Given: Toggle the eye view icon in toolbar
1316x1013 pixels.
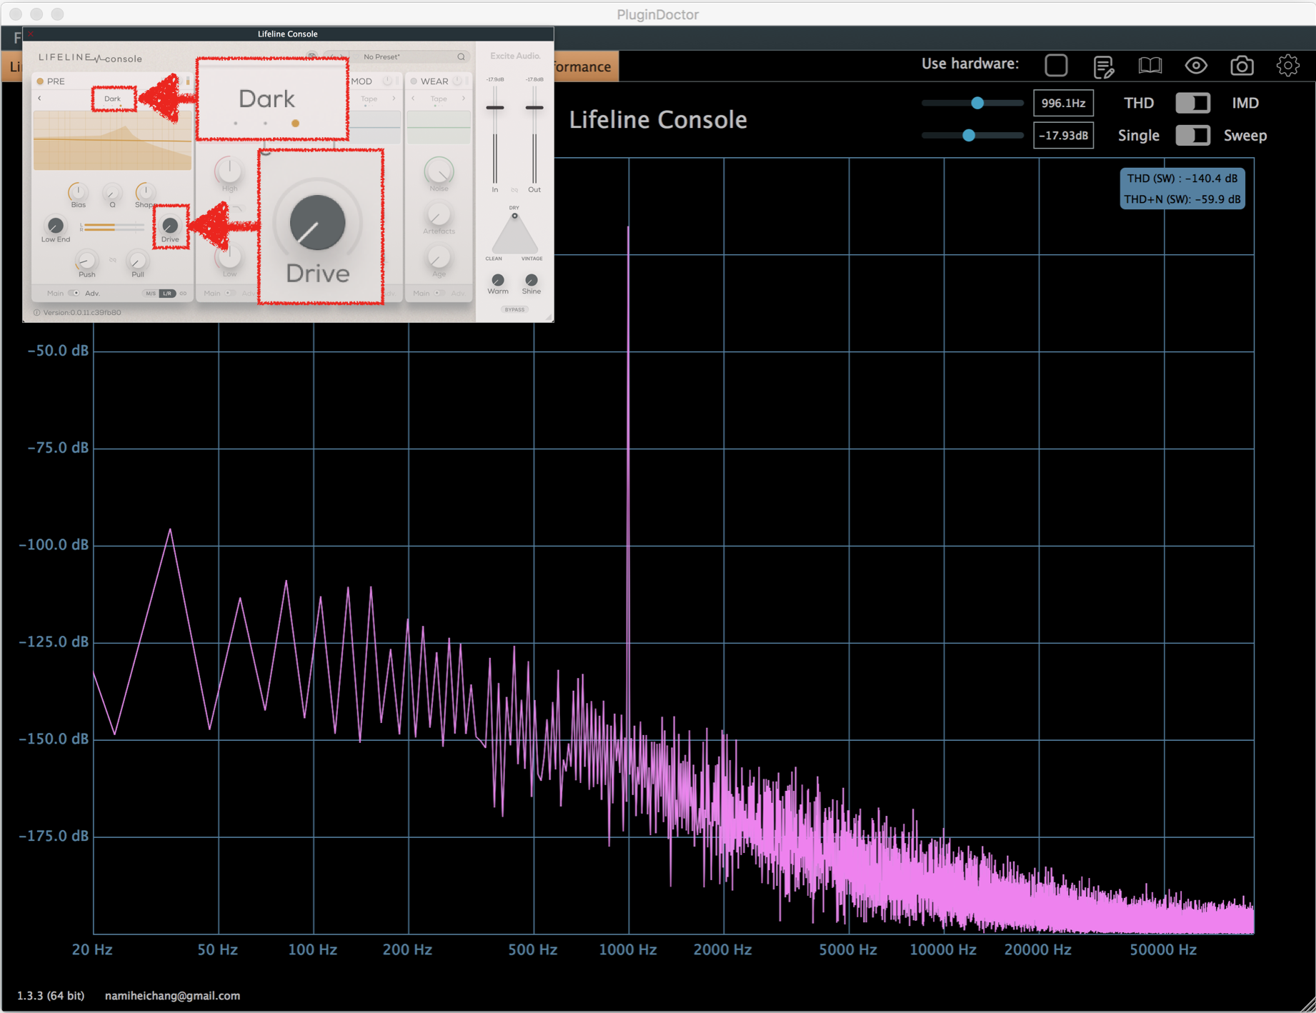Looking at the screenshot, I should tap(1196, 66).
